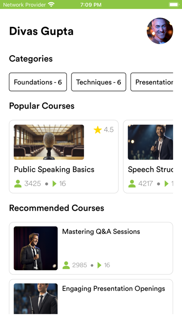
Task: Click the person icon beside 4217
Action: 132,183
